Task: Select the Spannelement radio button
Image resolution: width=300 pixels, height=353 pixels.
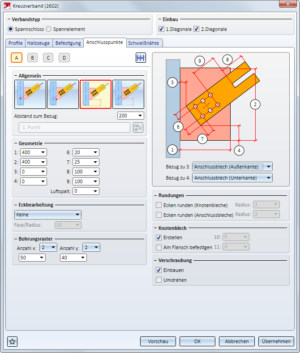Action: coord(49,29)
